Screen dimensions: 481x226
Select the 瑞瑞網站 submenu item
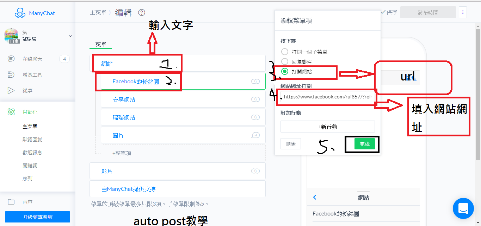point(183,117)
